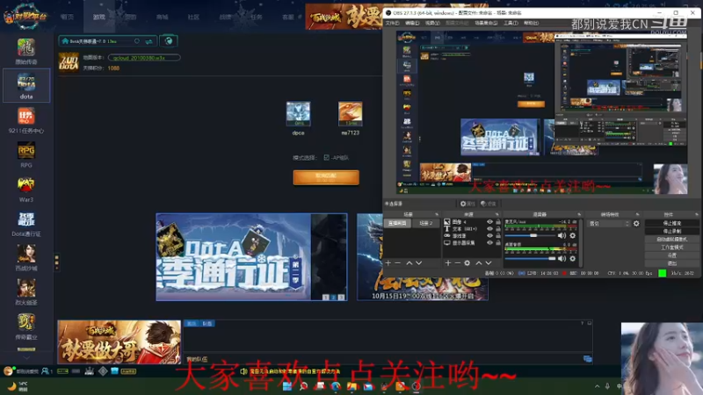The height and width of the screenshot is (395, 703).
Task: Select 场景 2 in OBS scenes list
Action: pos(425,223)
